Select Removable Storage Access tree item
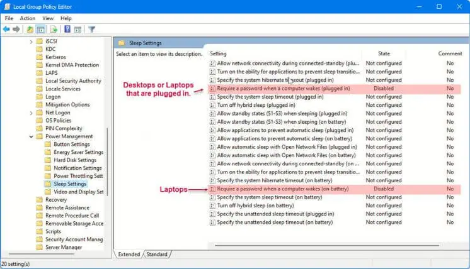 pyautogui.click(x=74, y=224)
